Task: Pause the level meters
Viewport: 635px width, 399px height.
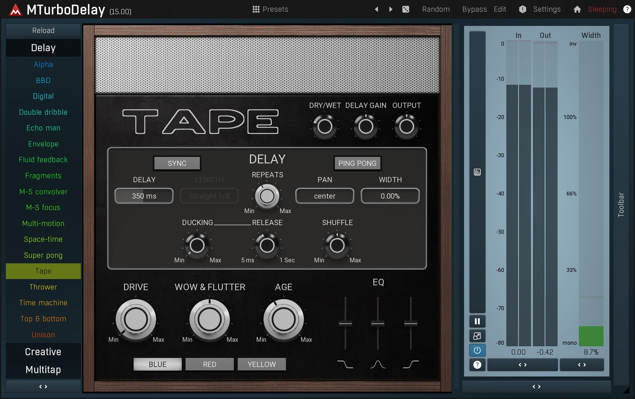Action: (477, 321)
